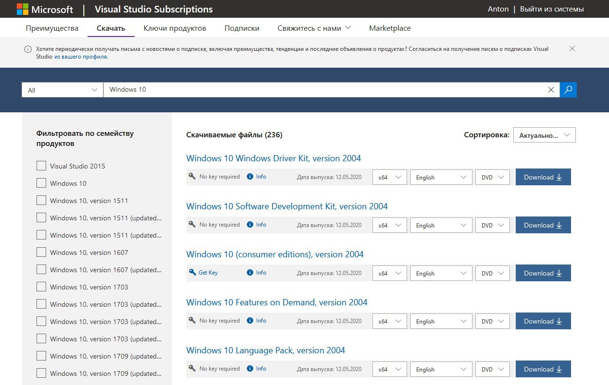Screen dimensions: 609x385
Task: Click the info circle icon in notification banner
Action: tap(28, 49)
